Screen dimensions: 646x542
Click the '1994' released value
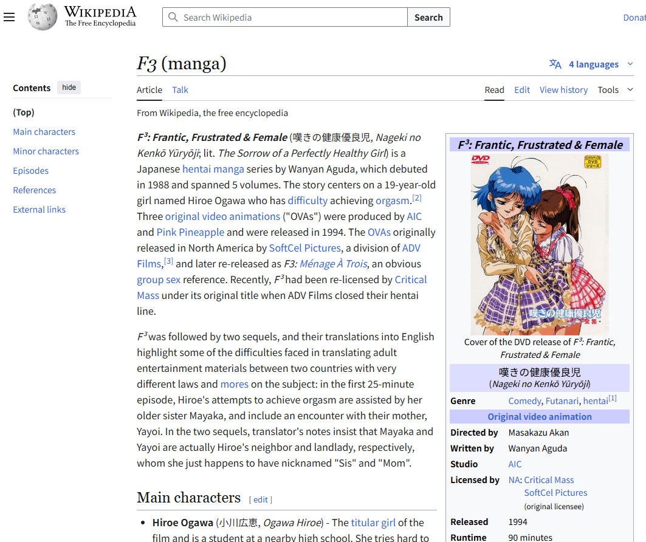[518, 522]
